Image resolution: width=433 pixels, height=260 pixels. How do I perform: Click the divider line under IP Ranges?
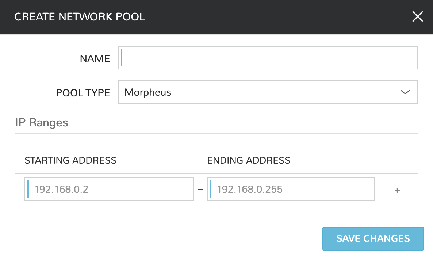pos(216,133)
